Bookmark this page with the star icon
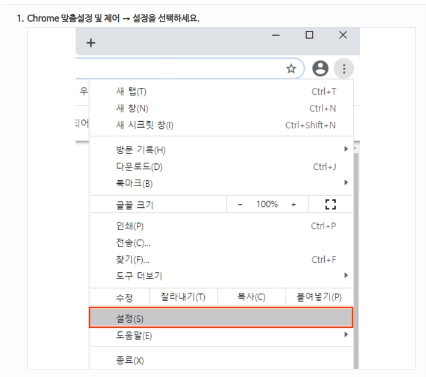Viewport: 426px width, 377px height. tap(291, 68)
